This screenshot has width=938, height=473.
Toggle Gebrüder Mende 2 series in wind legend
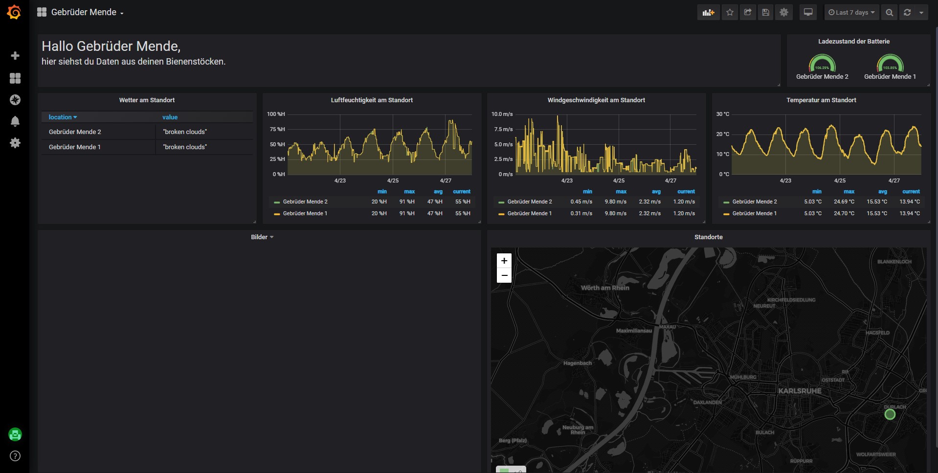(x=530, y=202)
